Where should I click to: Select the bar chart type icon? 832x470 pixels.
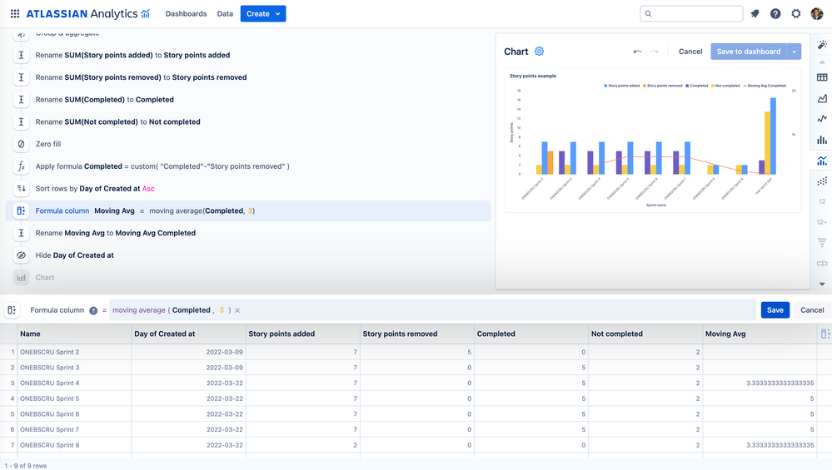(822, 140)
